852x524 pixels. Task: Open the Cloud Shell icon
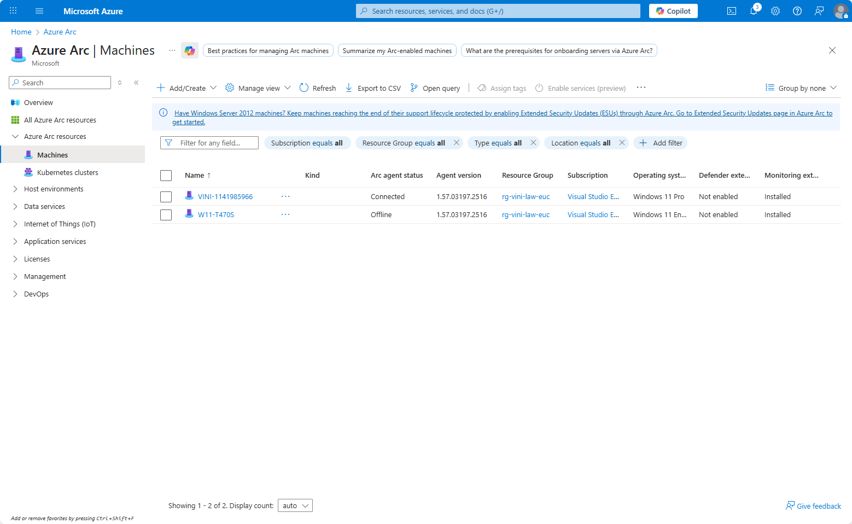tap(731, 11)
